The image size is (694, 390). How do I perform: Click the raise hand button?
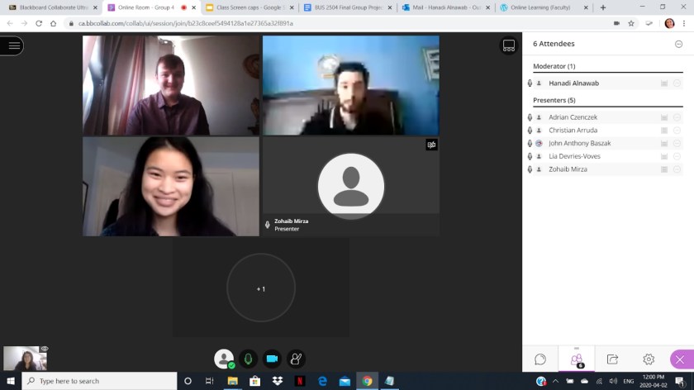pyautogui.click(x=296, y=359)
